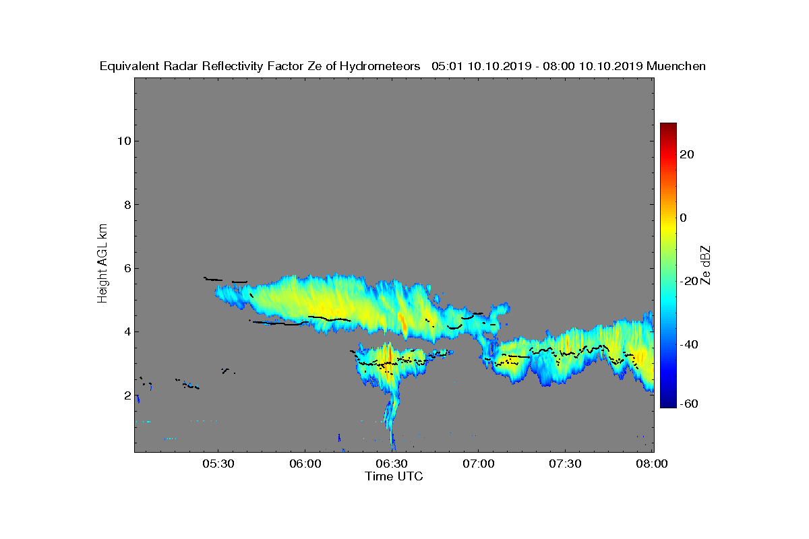Click the colorbar value 20
This screenshot has width=809, height=539.
pos(687,154)
